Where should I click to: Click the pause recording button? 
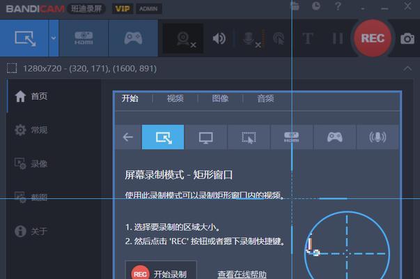[x=338, y=38]
